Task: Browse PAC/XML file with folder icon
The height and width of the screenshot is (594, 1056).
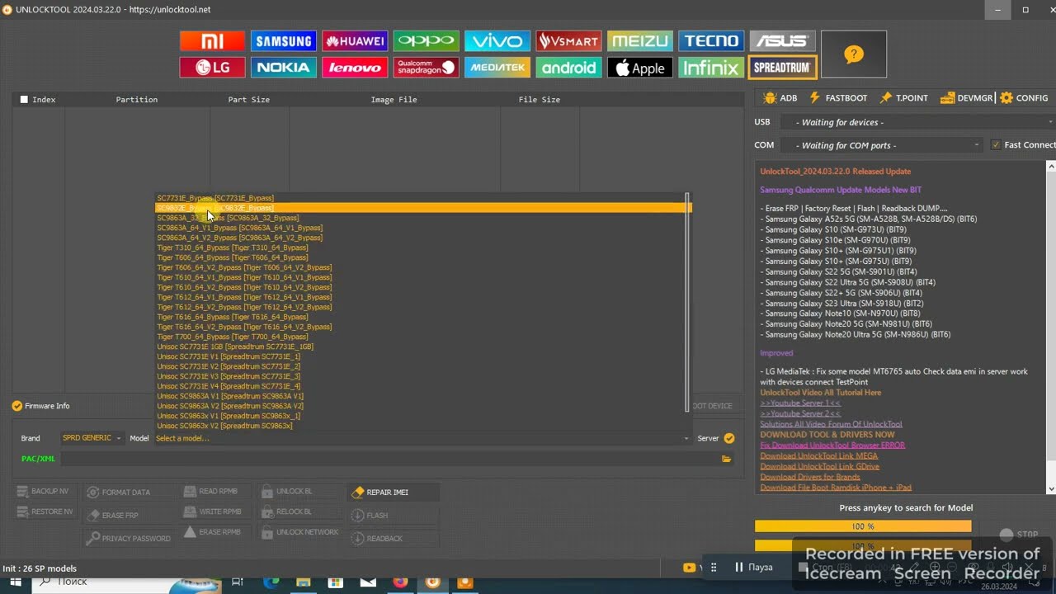Action: 726,459
